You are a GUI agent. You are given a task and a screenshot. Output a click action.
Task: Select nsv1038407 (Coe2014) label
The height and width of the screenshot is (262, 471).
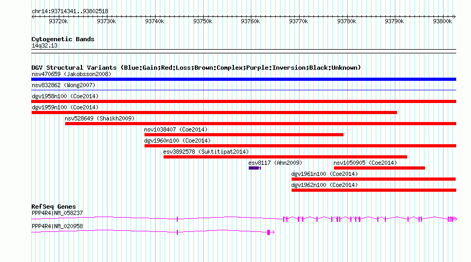[176, 129]
